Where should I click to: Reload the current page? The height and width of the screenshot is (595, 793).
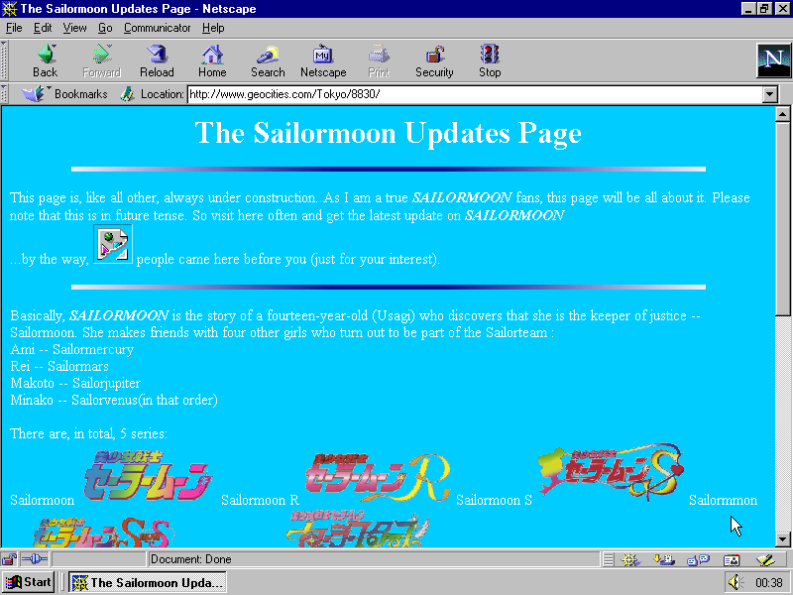157,60
